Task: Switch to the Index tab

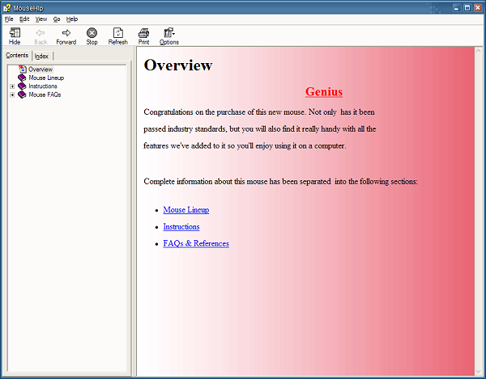Action: (x=41, y=56)
